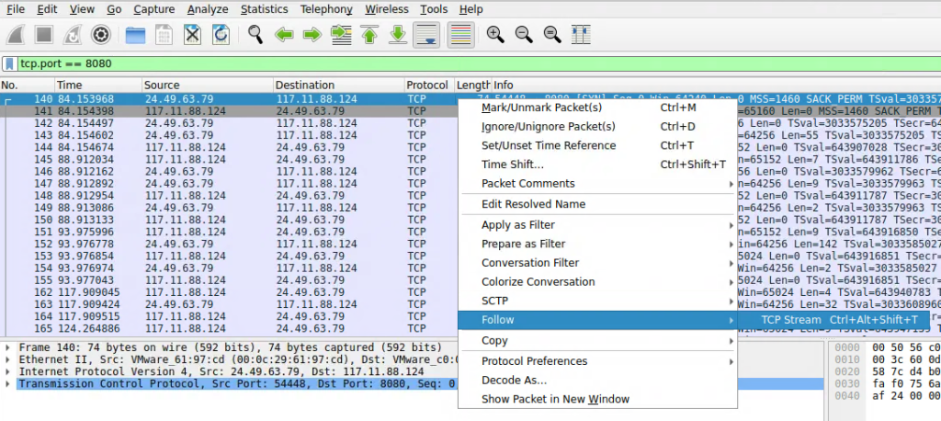Go to the first packet
Viewport: 941px width, 421px height.
(369, 35)
